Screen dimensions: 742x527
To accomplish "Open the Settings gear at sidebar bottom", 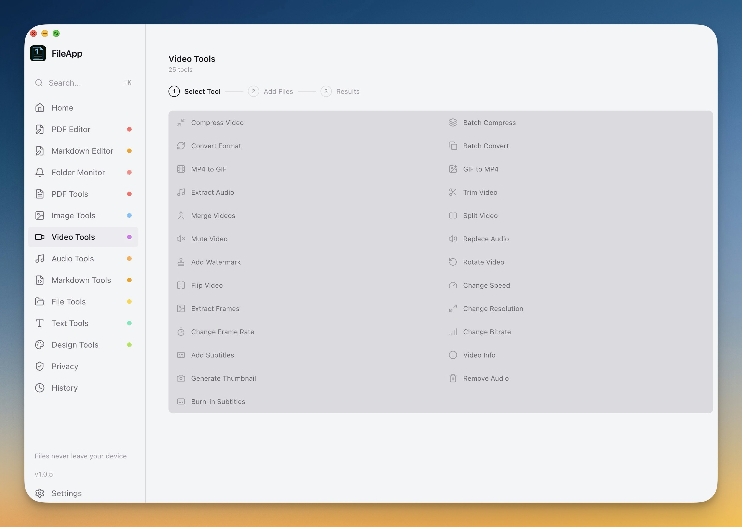I will click(40, 493).
